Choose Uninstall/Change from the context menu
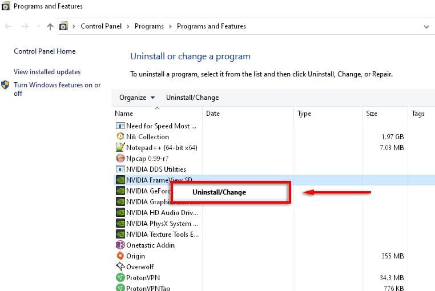Image resolution: width=435 pixels, height=291 pixels. pos(219,192)
